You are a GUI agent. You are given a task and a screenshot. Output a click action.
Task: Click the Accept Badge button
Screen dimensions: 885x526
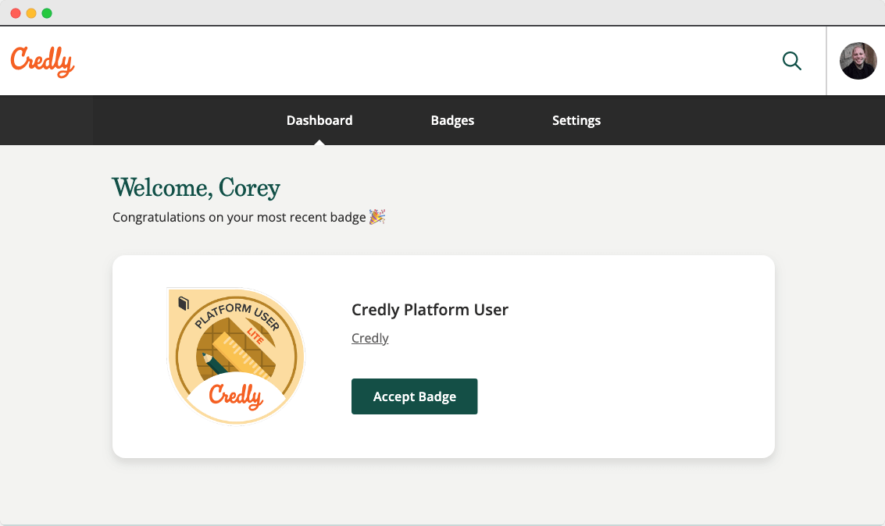coord(414,396)
